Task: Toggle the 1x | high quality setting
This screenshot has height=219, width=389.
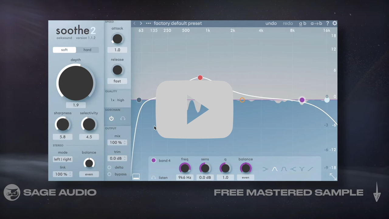Action: click(117, 100)
